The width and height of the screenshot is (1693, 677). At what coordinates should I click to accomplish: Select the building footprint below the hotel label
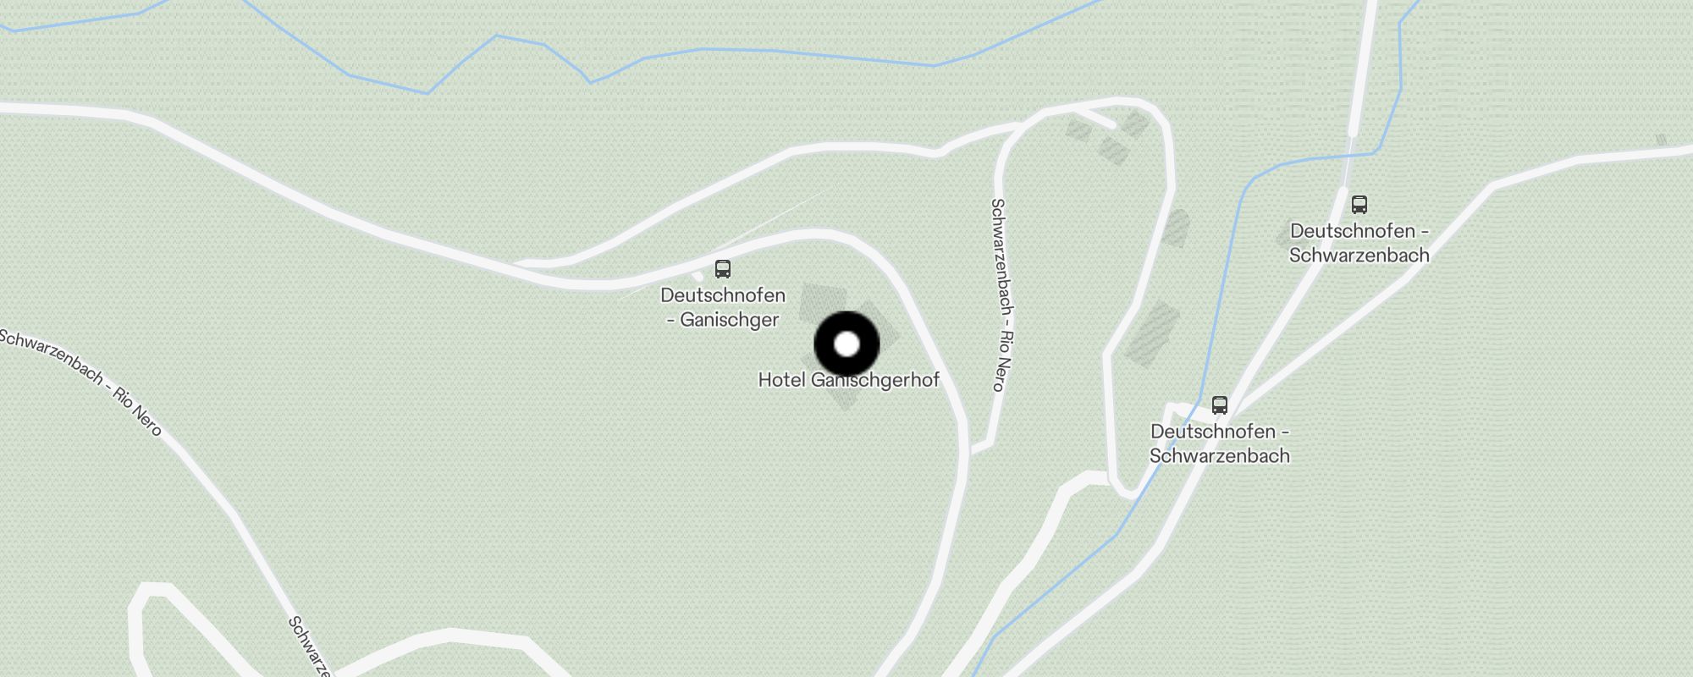click(845, 400)
